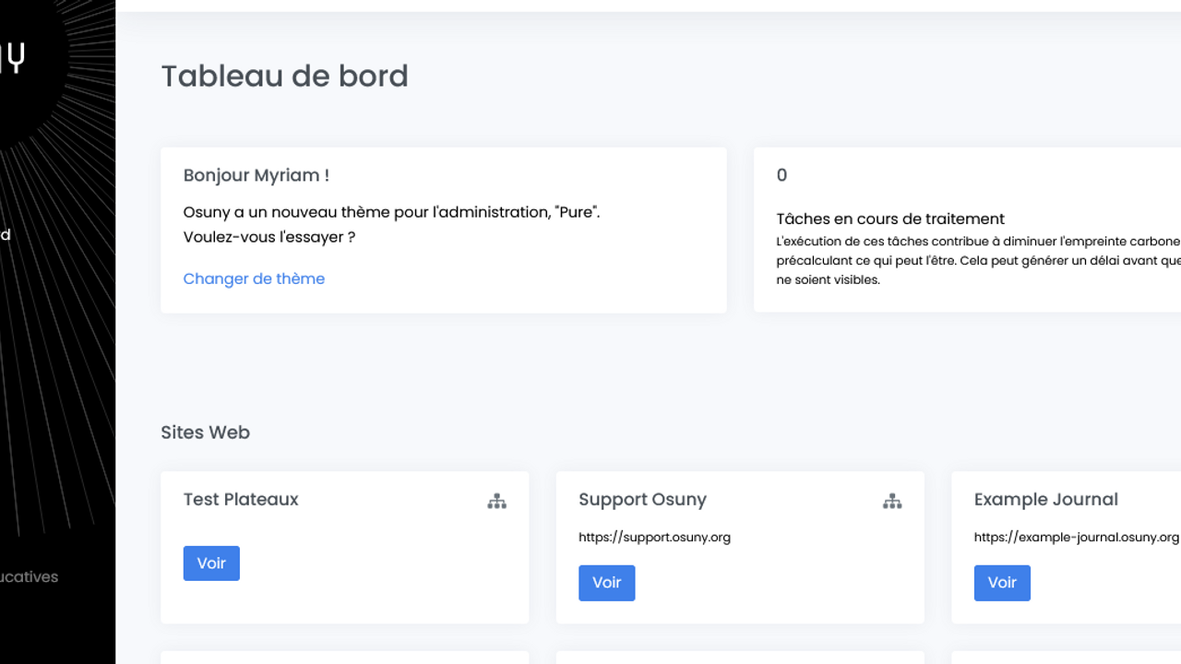This screenshot has height=664, width=1181.
Task: Follow the "Changer de thème" link
Action: pos(254,279)
